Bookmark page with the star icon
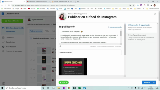 click(x=134, y=5)
